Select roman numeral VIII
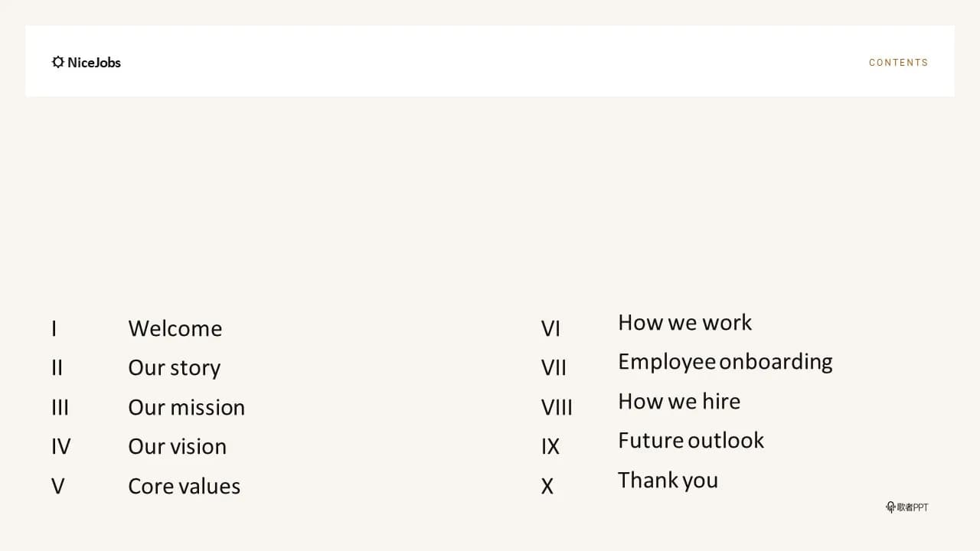980x551 pixels. tap(557, 408)
